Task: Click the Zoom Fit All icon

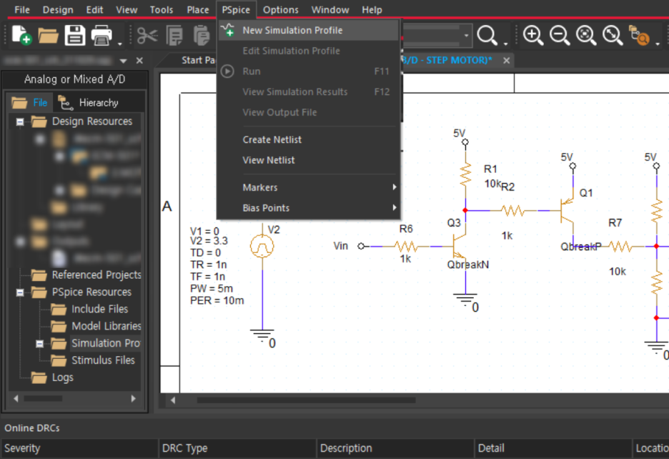Action: click(x=613, y=36)
